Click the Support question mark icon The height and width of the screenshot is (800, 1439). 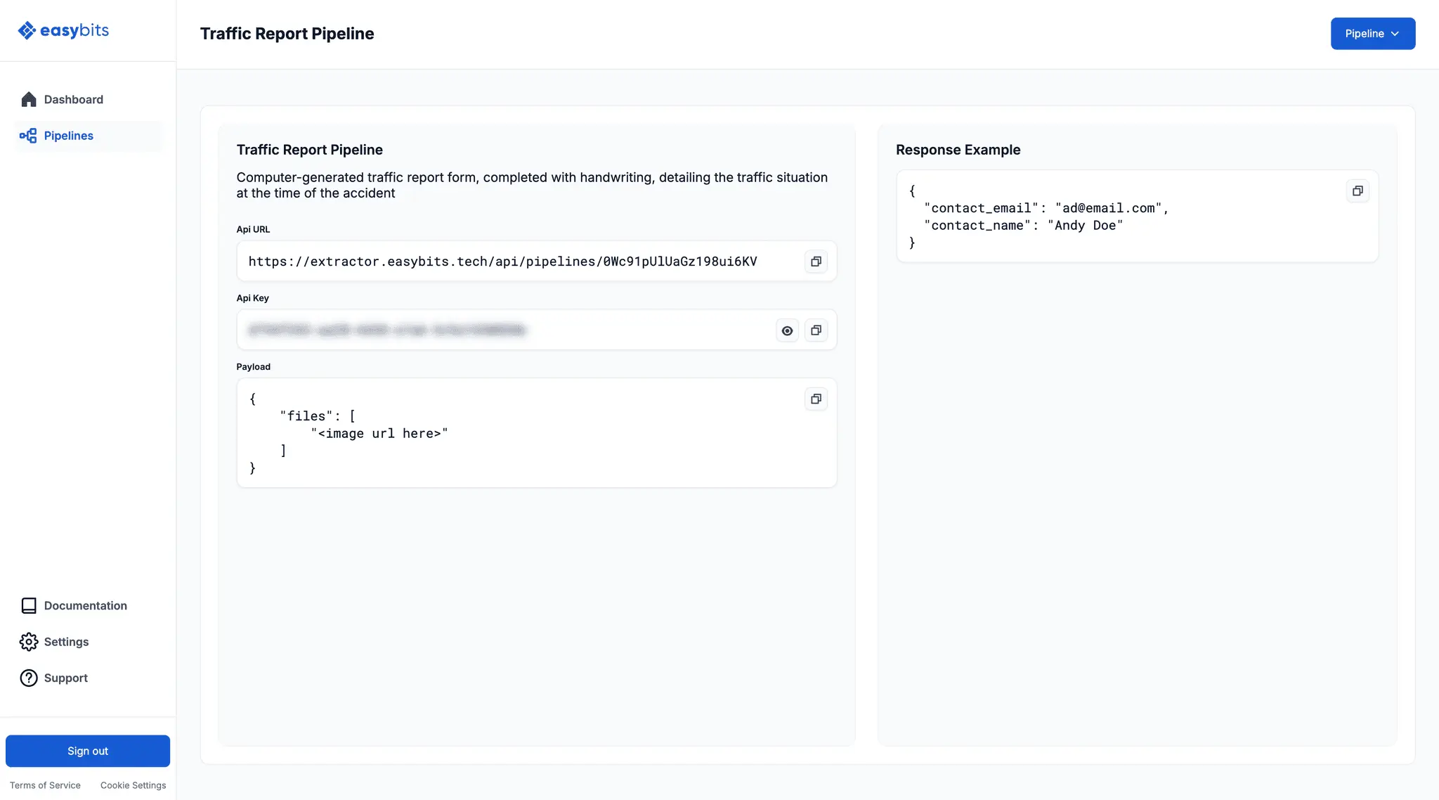29,678
